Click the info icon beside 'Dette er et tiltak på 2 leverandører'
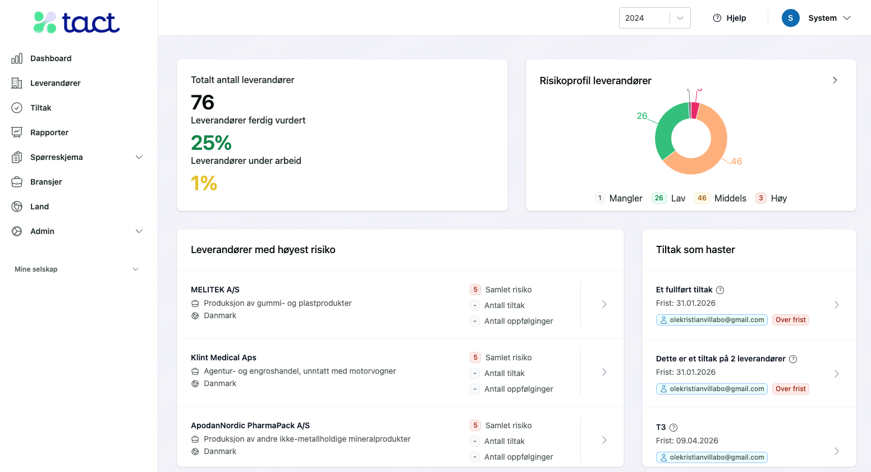 click(x=792, y=359)
